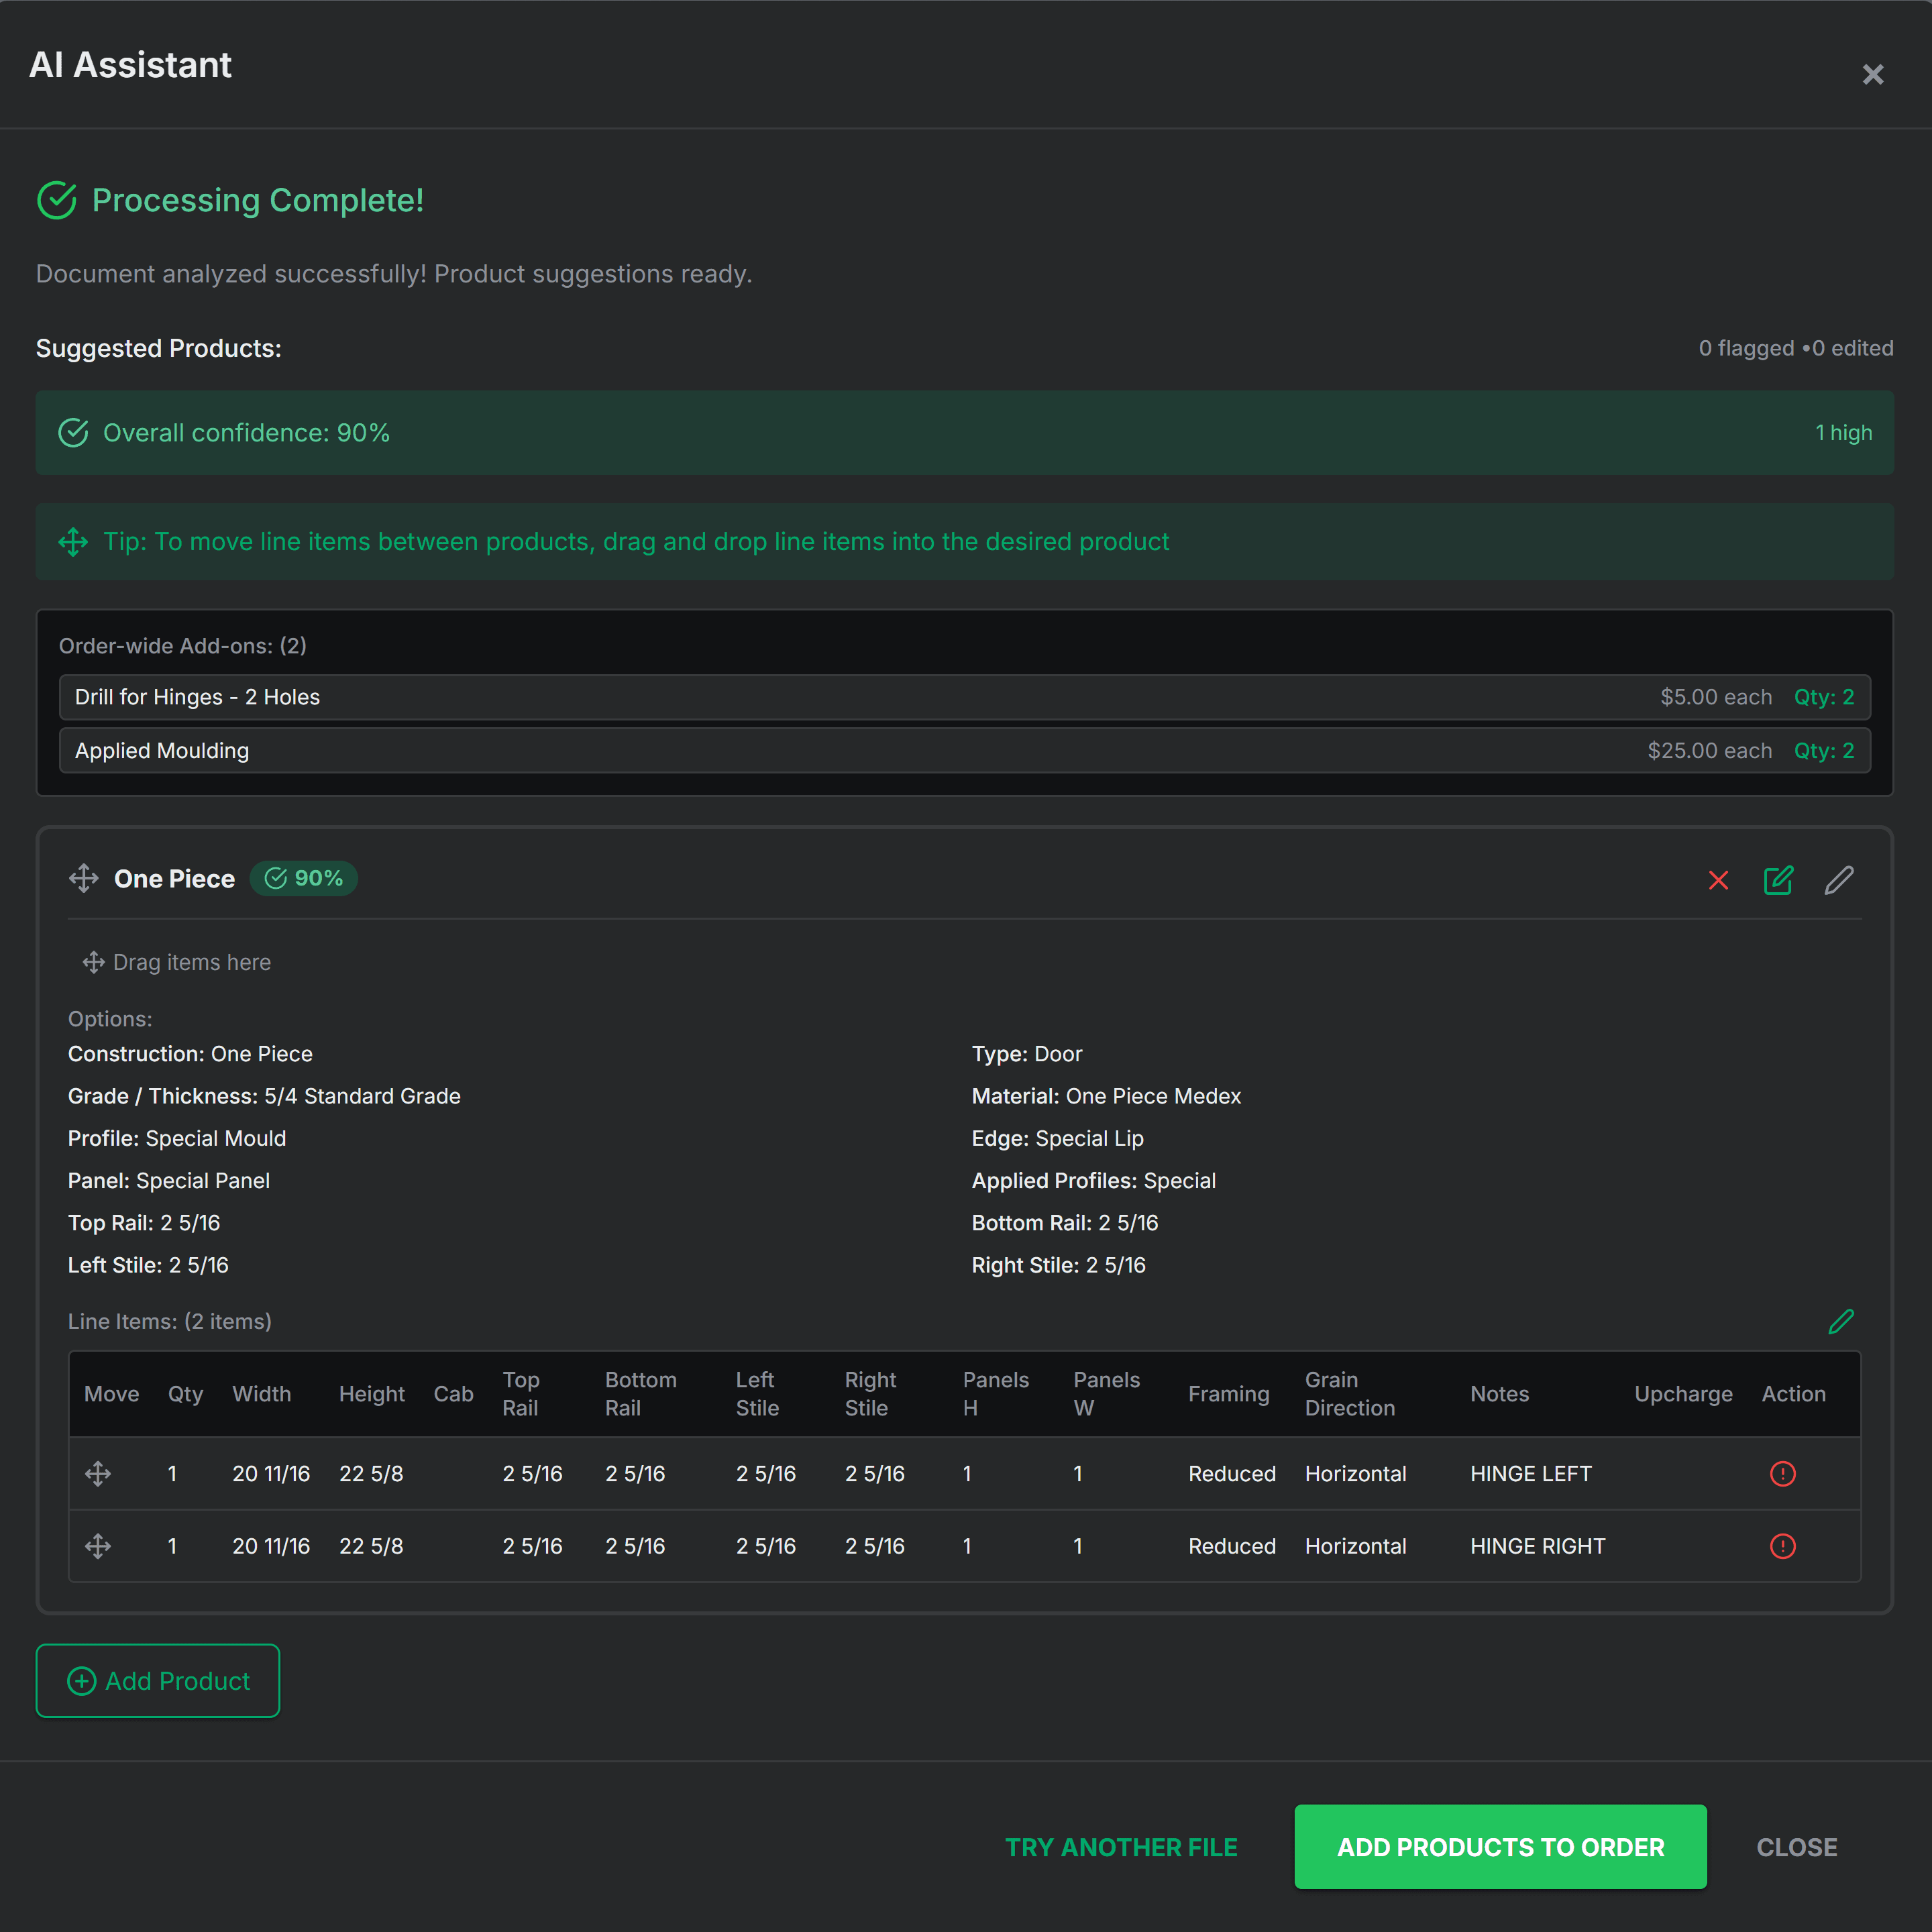This screenshot has height=1932, width=1932.
Task: Click Horizontal grain in HINGE RIGHT row
Action: pos(1355,1546)
